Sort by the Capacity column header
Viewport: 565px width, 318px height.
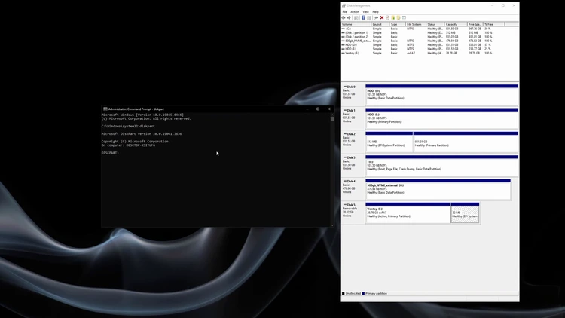[x=456, y=24]
